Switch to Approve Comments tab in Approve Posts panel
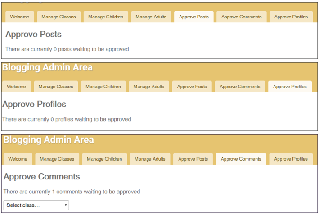 pyautogui.click(x=241, y=17)
